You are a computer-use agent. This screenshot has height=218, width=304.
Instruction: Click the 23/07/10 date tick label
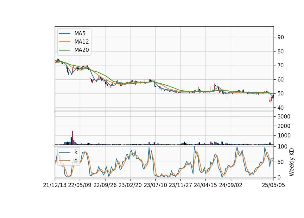click(155, 185)
